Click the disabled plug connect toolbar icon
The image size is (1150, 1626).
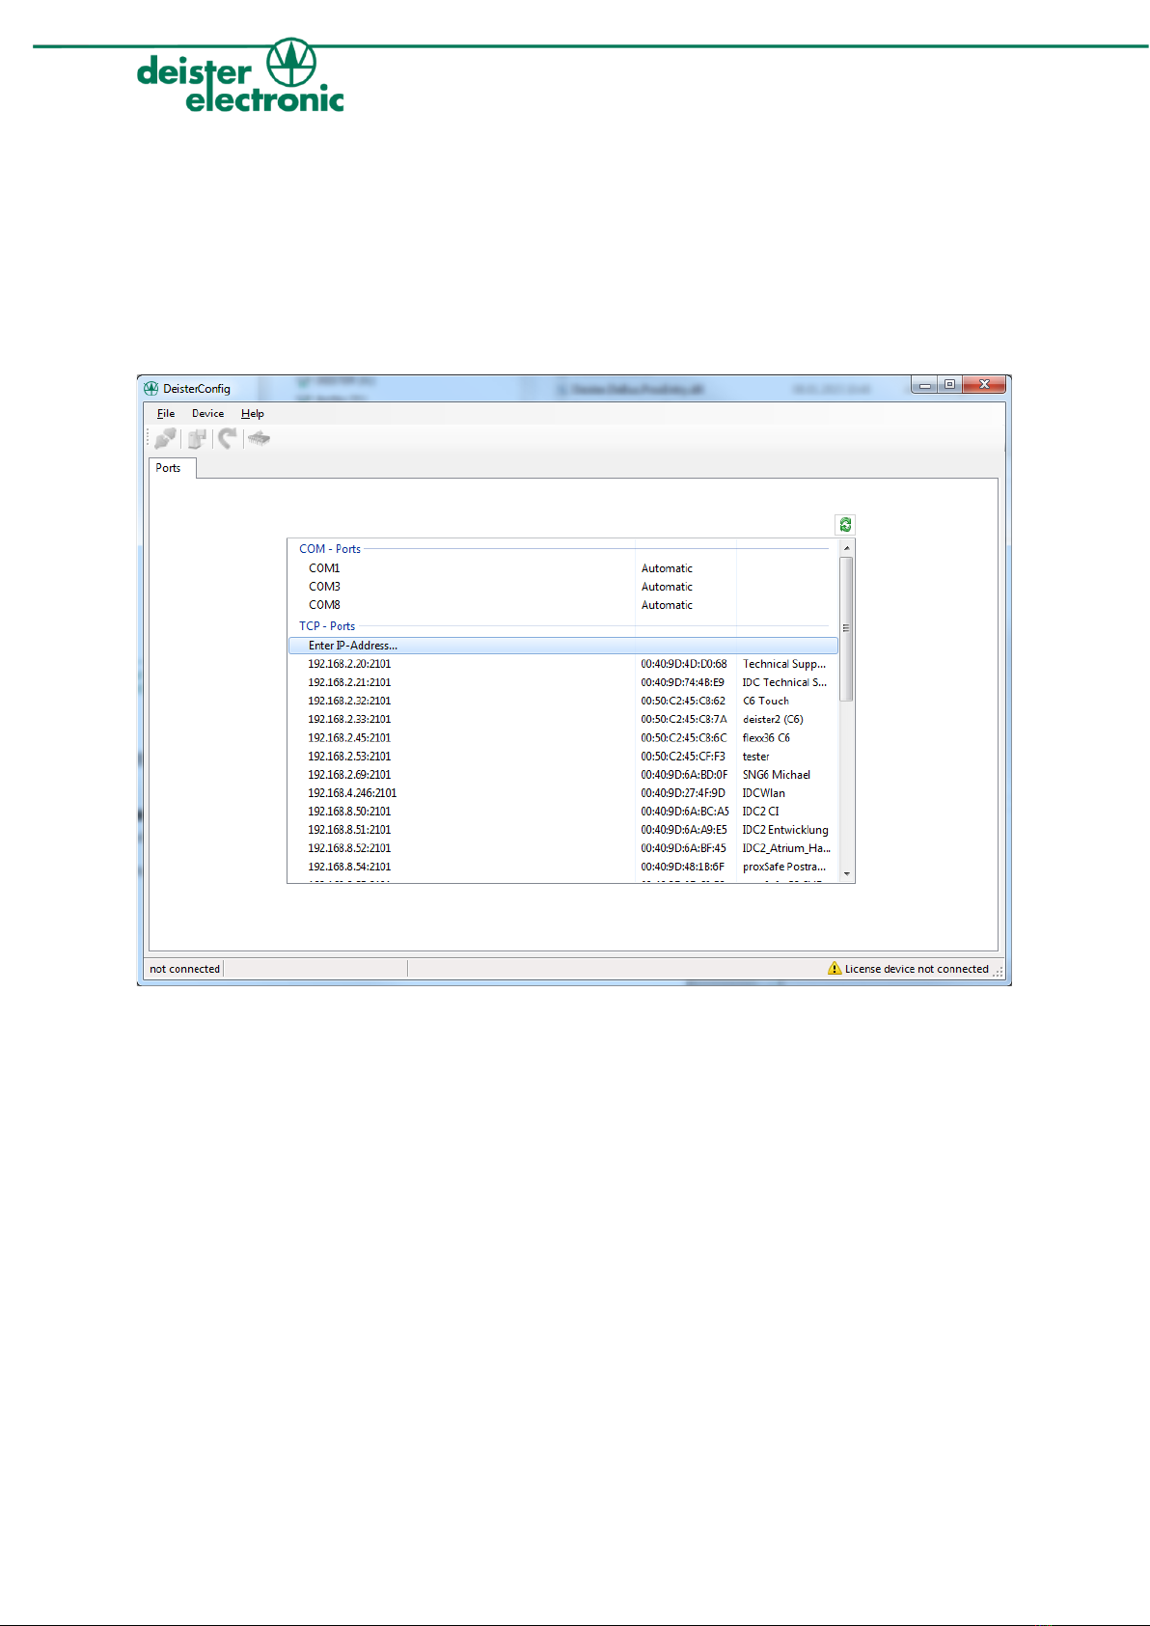point(166,439)
